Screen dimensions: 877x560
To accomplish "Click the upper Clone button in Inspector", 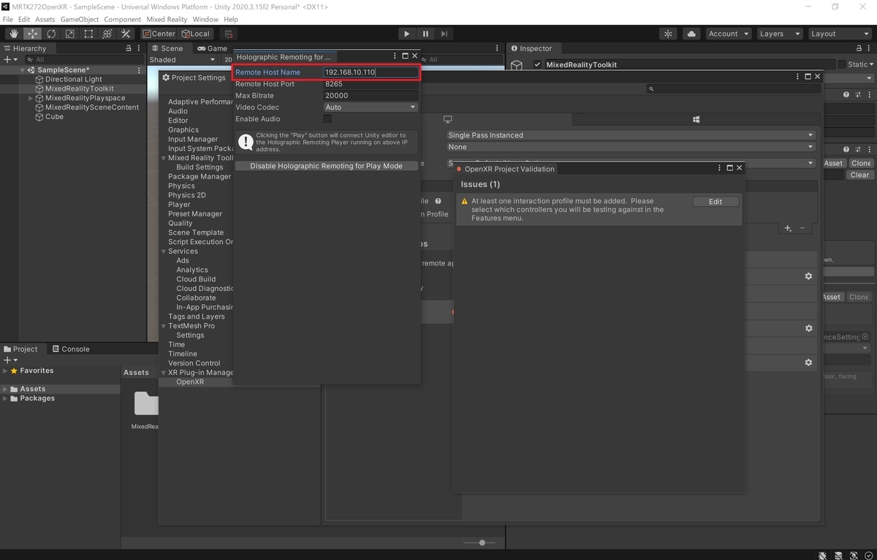I will click(861, 164).
